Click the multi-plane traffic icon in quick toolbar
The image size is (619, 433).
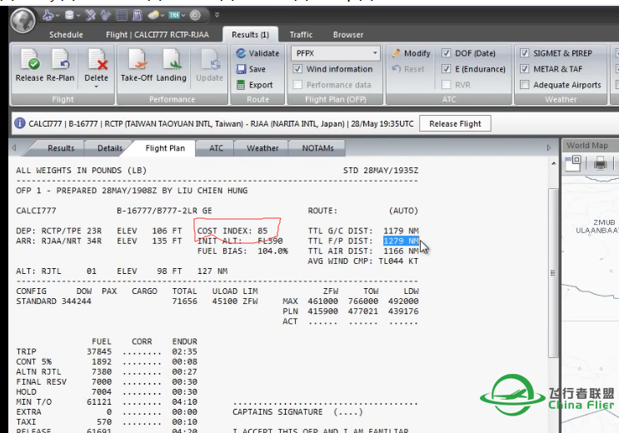[x=106, y=15]
